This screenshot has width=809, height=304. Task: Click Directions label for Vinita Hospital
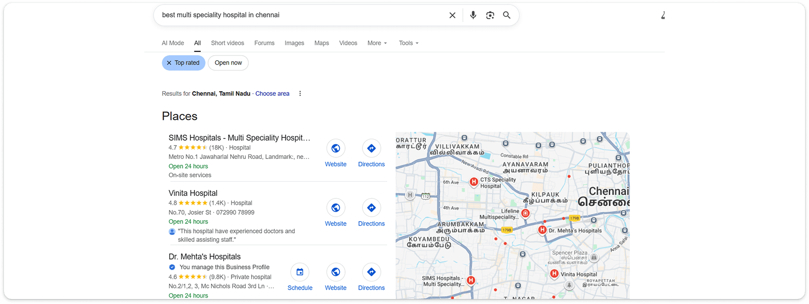tap(371, 224)
